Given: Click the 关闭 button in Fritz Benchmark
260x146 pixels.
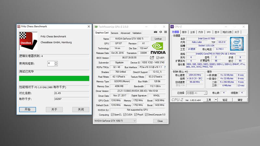Looking at the screenshot, I should tap(81, 109).
